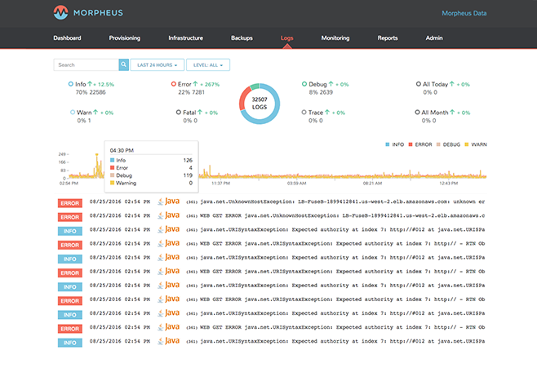Click ERROR badge on first log row
537x390 pixels.
(70, 203)
